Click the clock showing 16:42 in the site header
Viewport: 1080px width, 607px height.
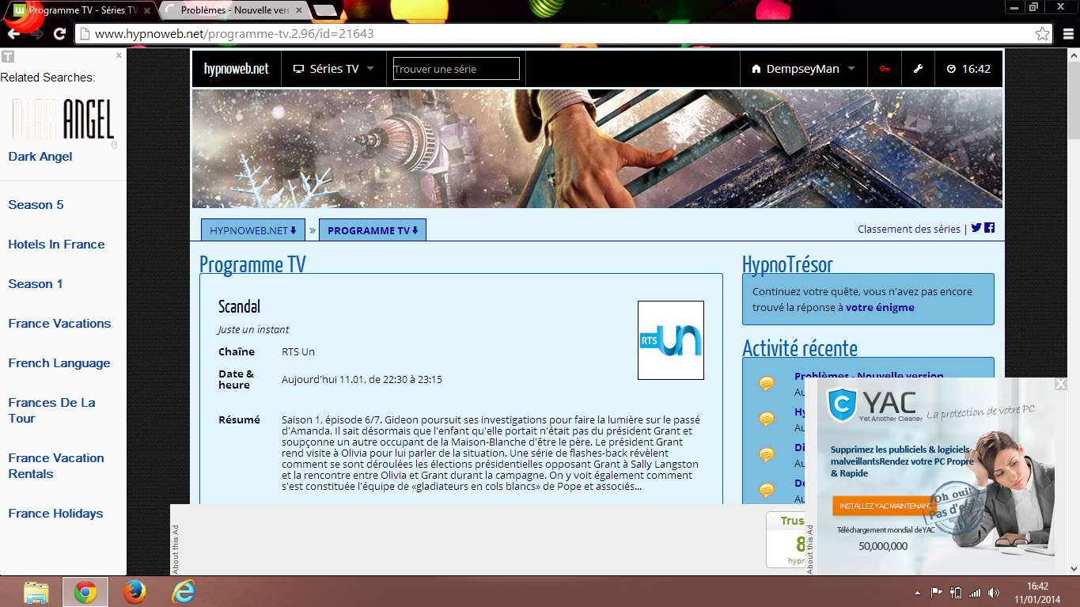pyautogui.click(x=968, y=69)
